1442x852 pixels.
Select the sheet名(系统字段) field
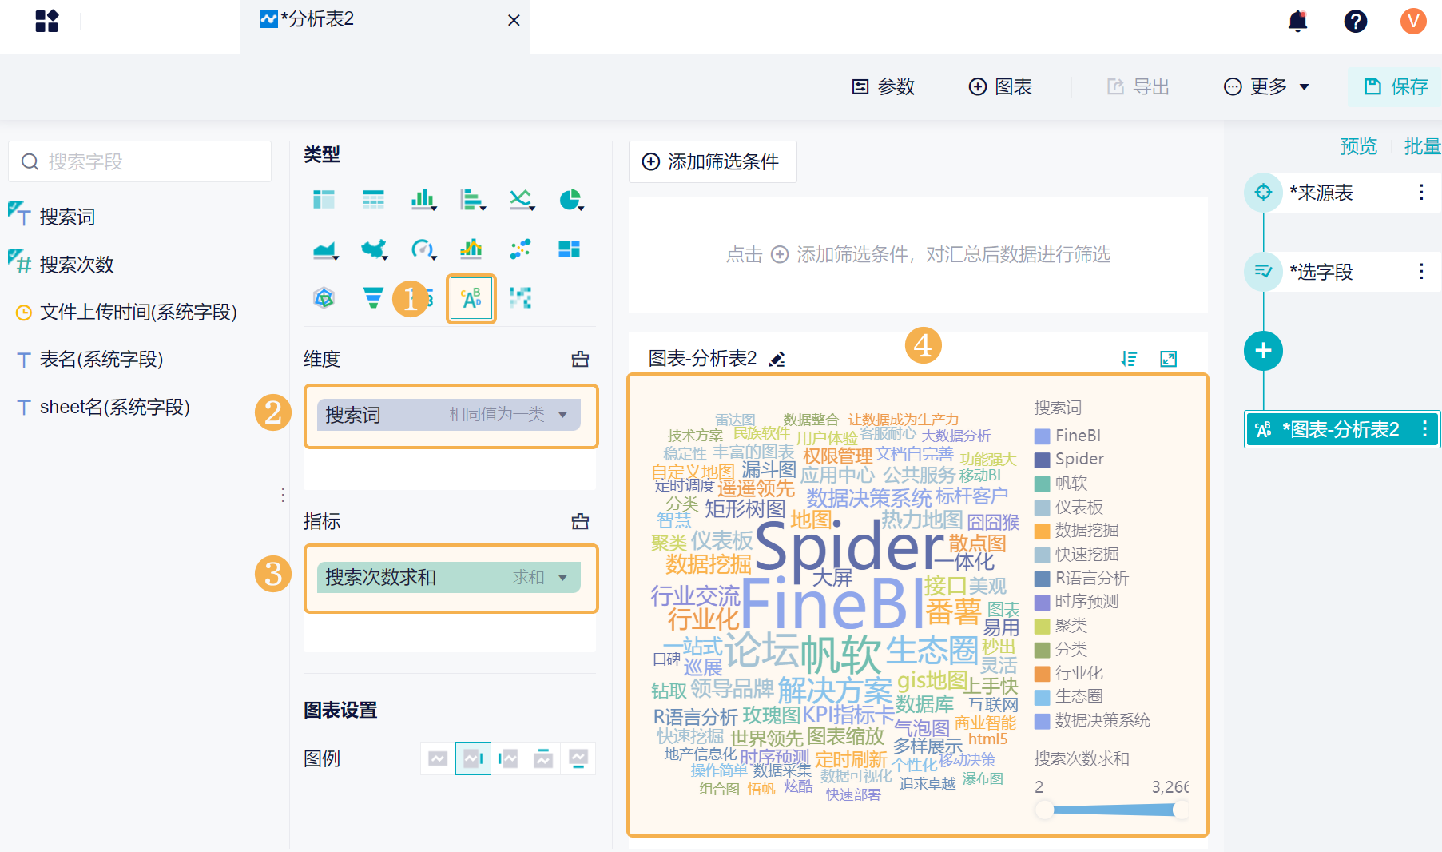115,407
